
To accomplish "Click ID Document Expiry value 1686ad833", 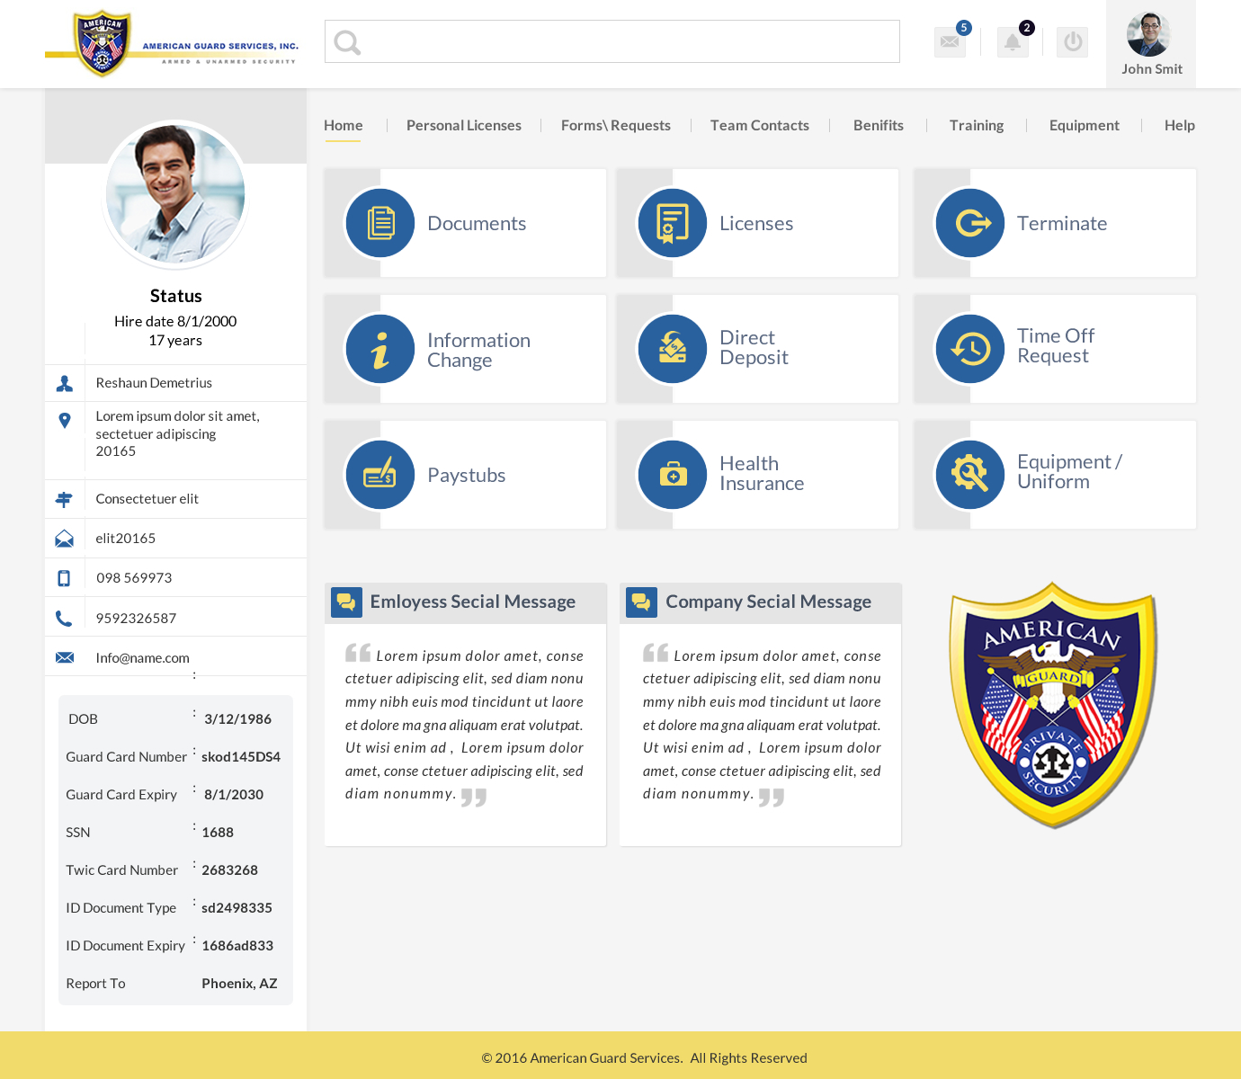I will pos(237,946).
